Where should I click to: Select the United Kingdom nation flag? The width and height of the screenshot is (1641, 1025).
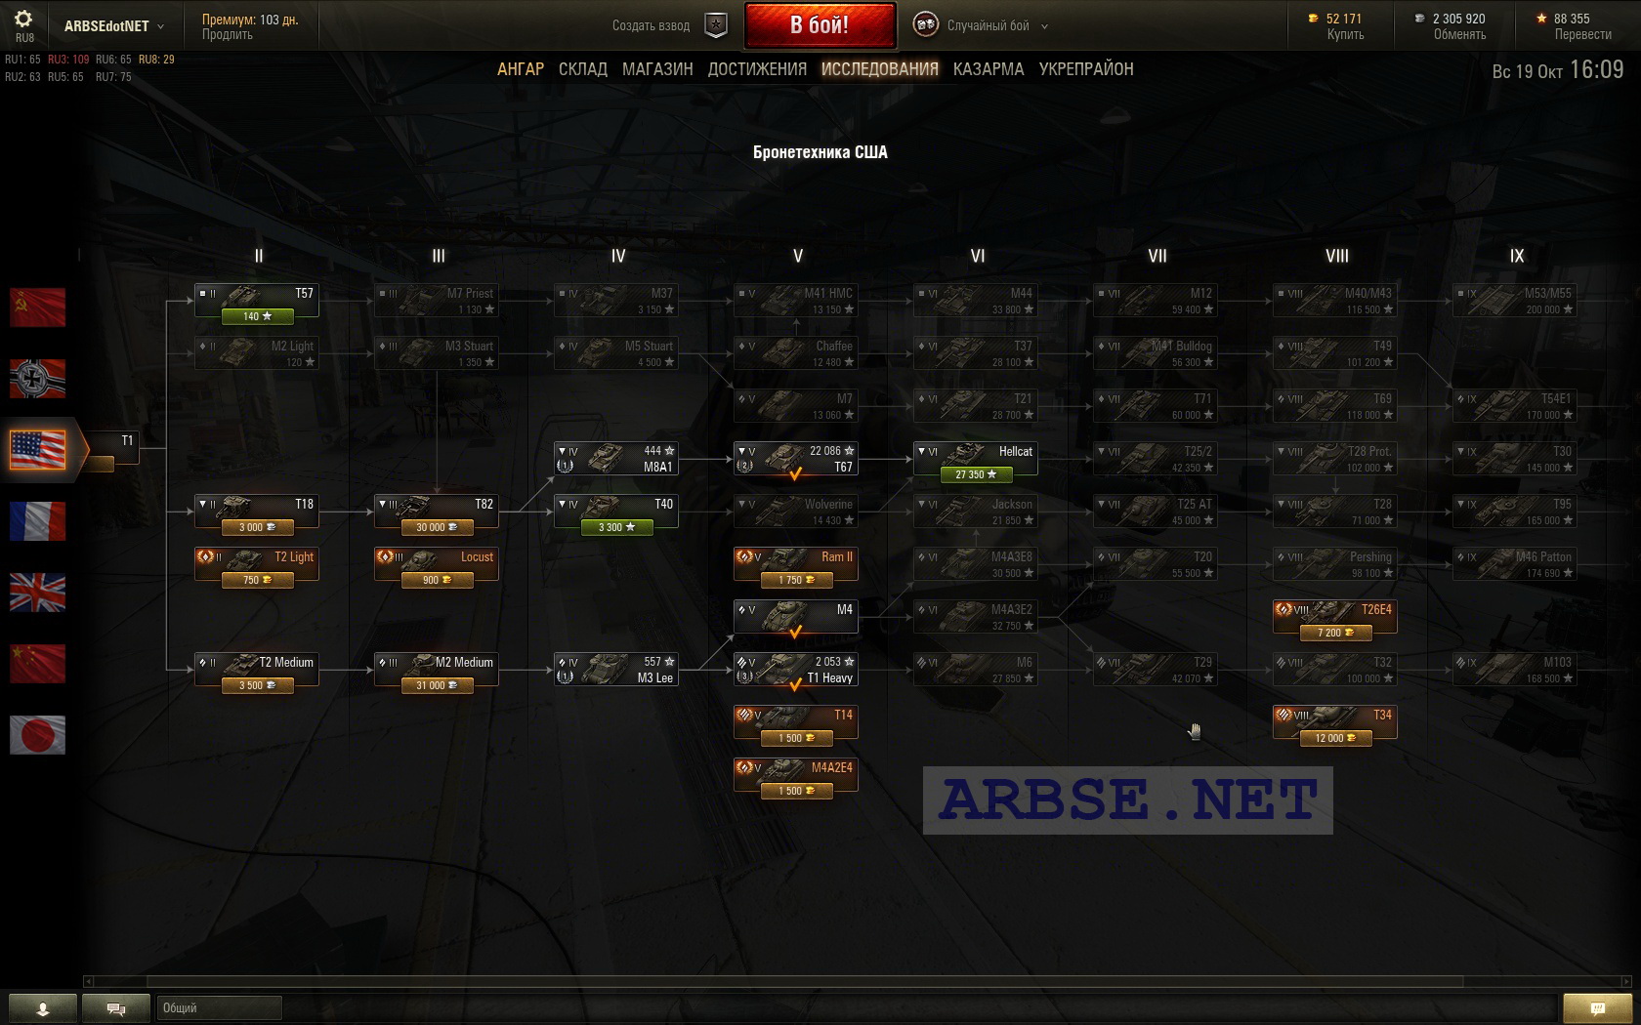tap(37, 593)
